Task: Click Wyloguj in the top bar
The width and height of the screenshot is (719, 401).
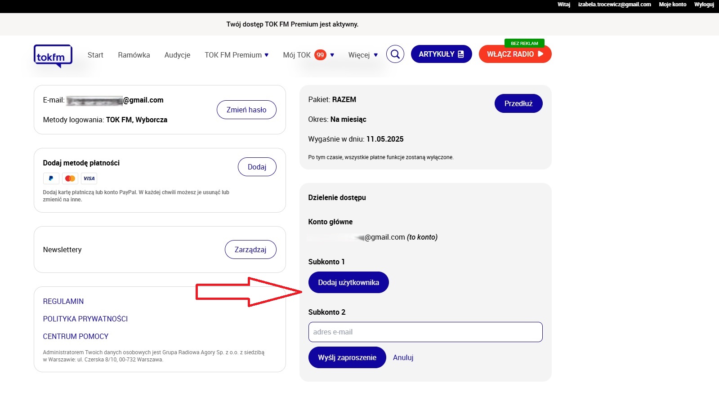Action: tap(704, 4)
